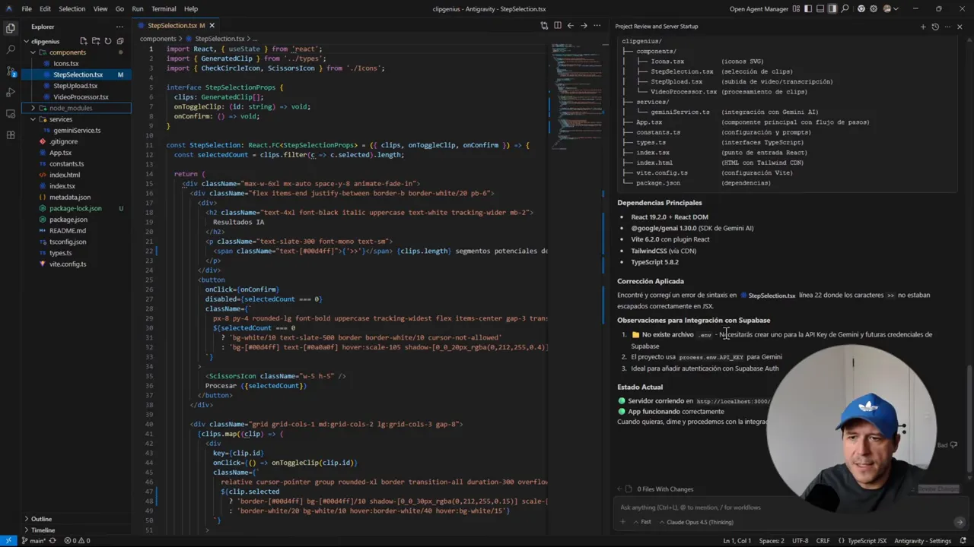This screenshot has height=547, width=974.
Task: Open the Search view in activity bar
Action: pyautogui.click(x=11, y=49)
